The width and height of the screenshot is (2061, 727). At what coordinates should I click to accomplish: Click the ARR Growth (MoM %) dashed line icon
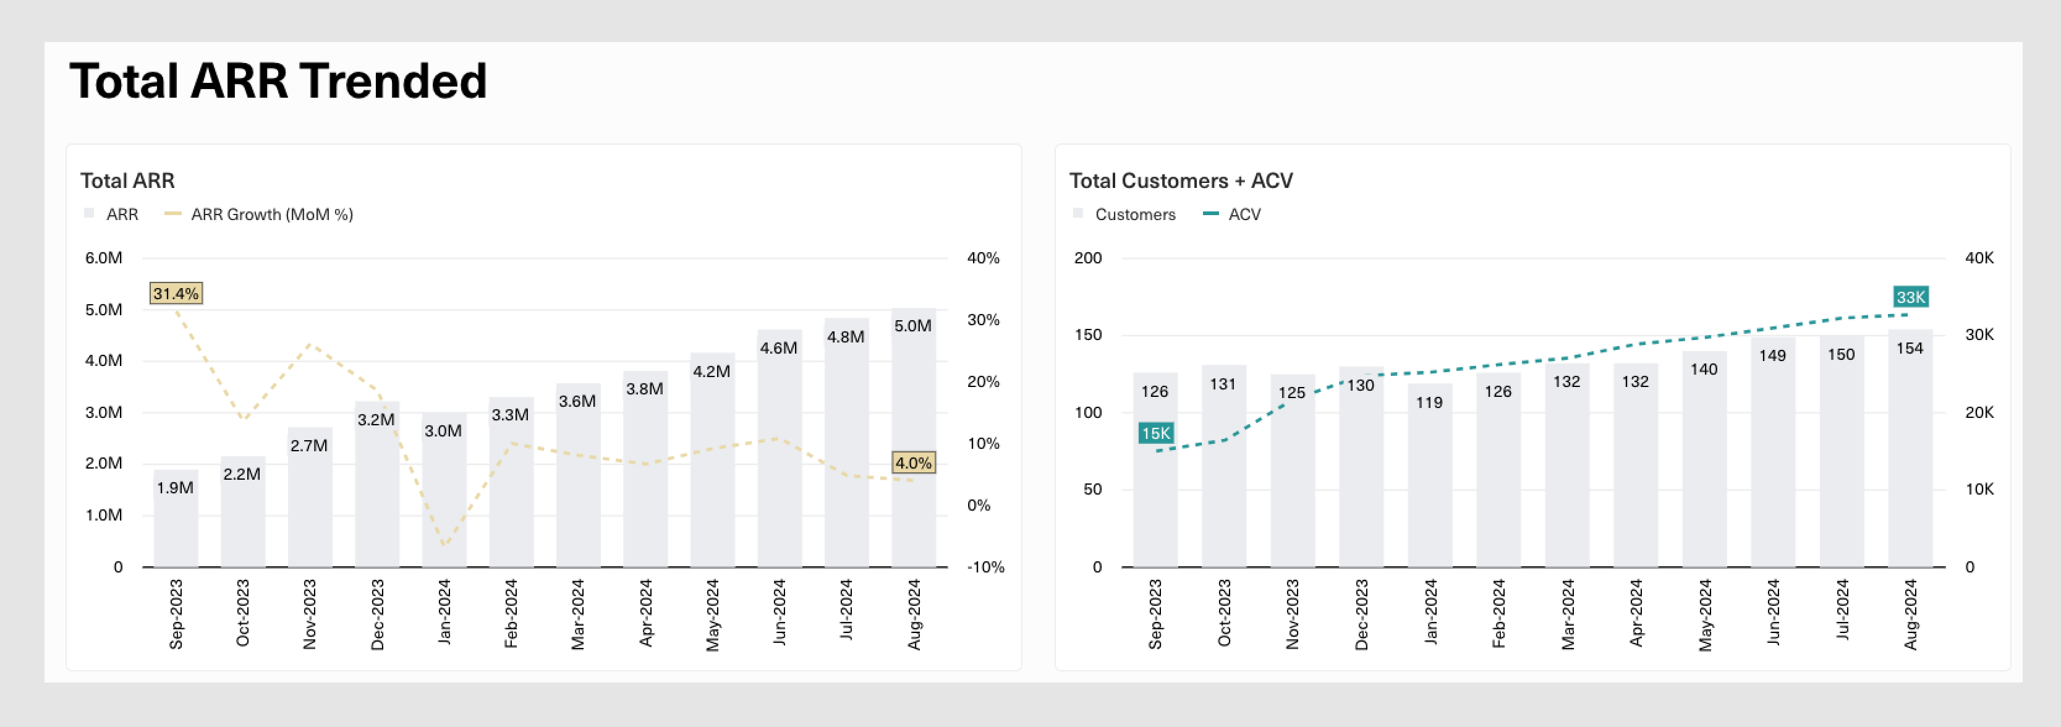pos(174,215)
